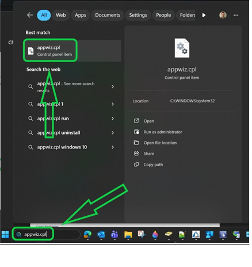Switch to the People filter tab
This screenshot has height=267, width=252.
tap(163, 15)
